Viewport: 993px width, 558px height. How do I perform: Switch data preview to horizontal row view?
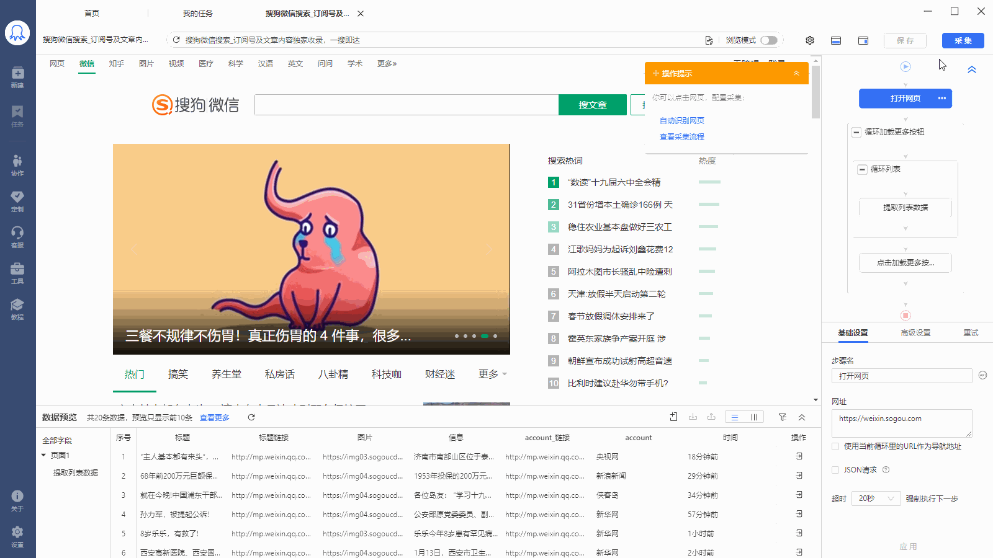pyautogui.click(x=735, y=417)
